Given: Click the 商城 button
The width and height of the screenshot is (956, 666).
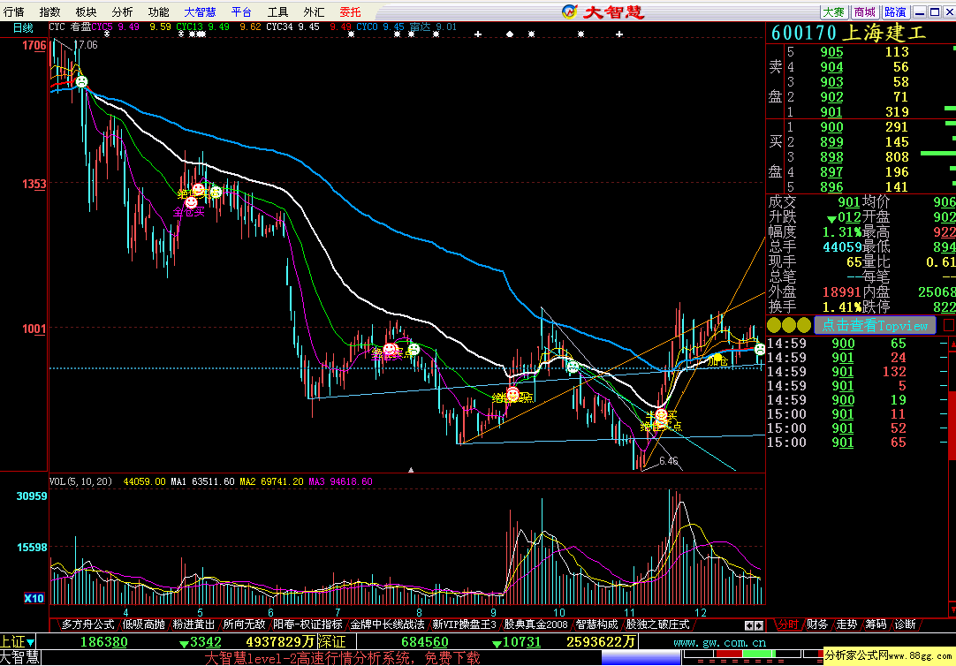Looking at the screenshot, I should point(864,12).
